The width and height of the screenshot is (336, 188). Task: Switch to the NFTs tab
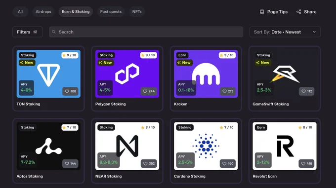coord(137,12)
